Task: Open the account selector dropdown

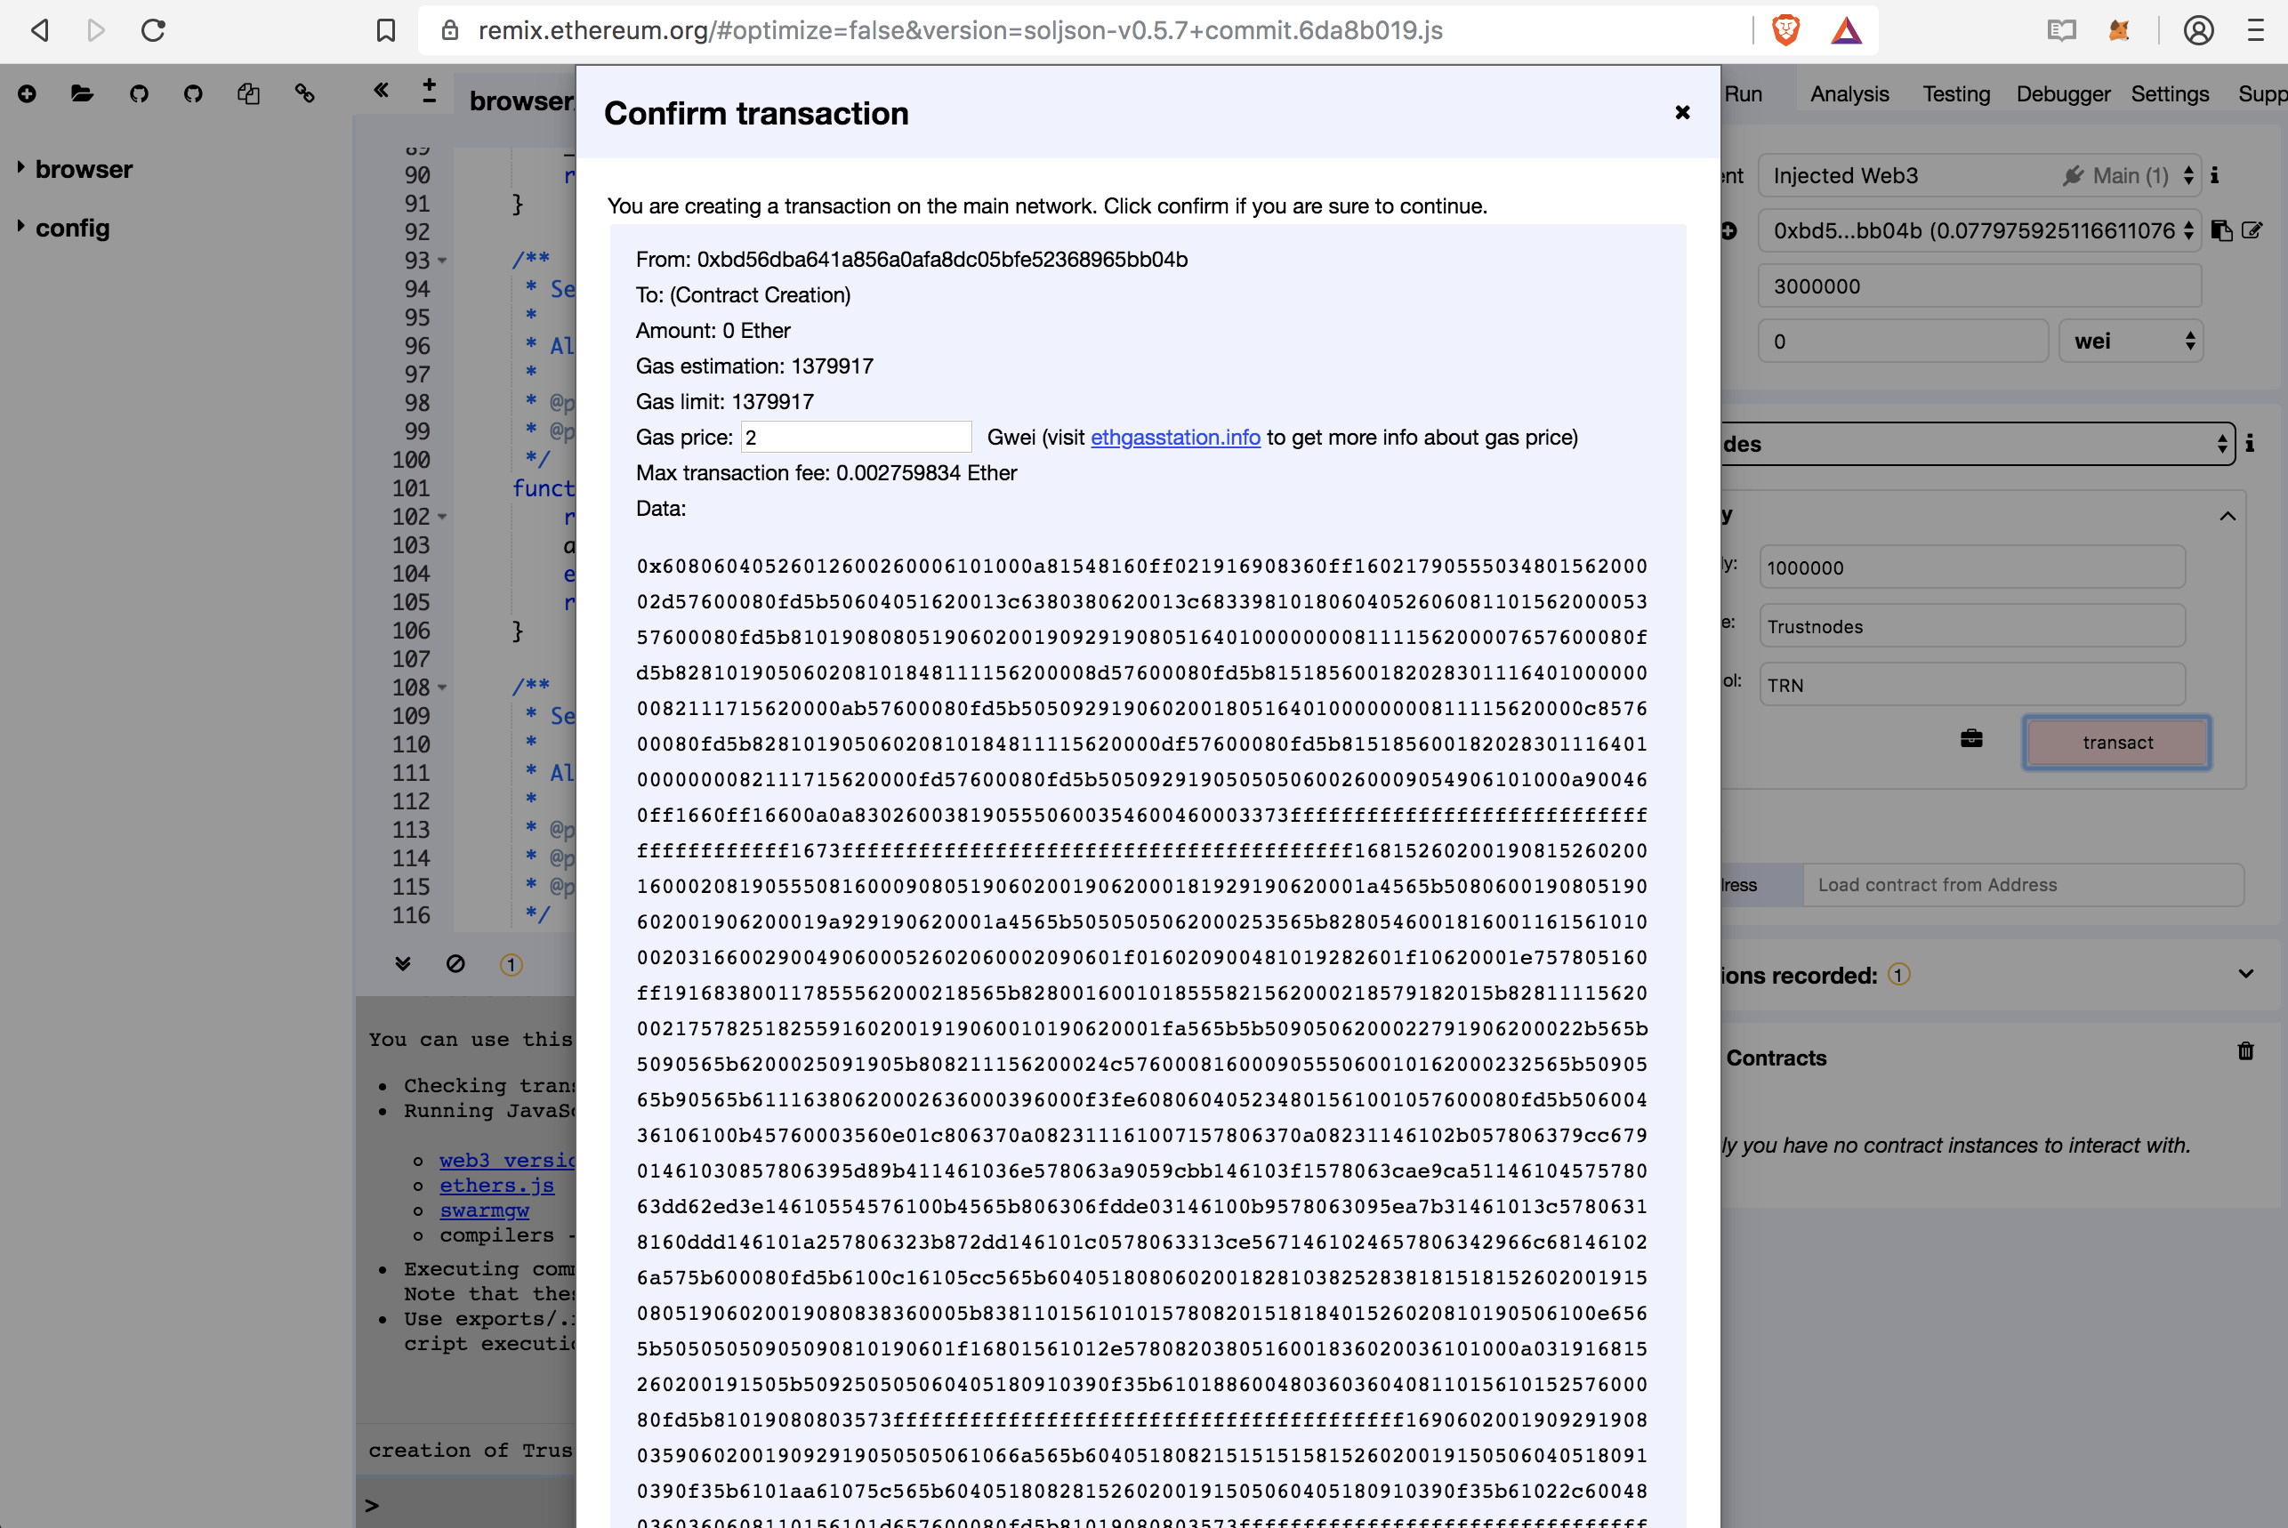Action: (1979, 231)
